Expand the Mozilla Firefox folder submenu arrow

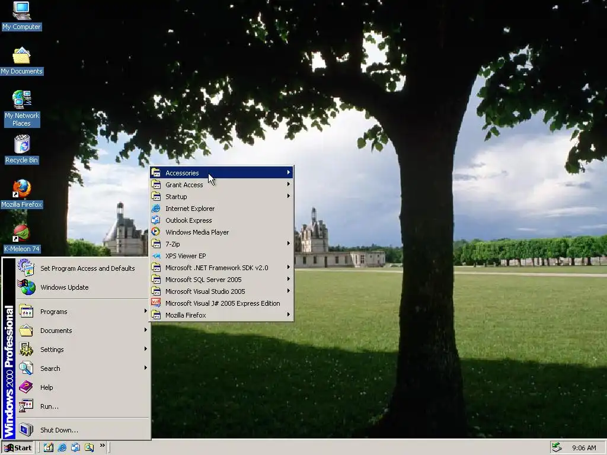(289, 315)
